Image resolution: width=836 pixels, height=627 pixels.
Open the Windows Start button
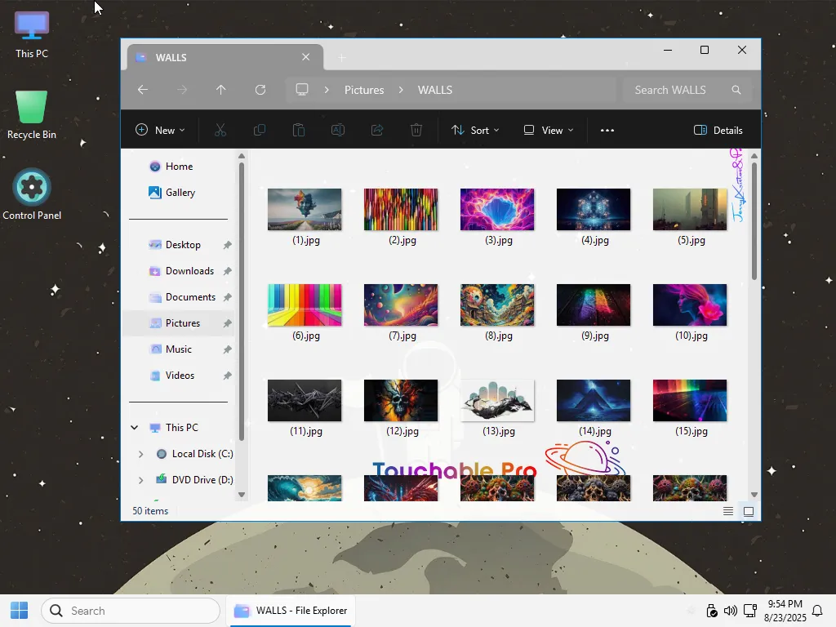[x=20, y=611]
